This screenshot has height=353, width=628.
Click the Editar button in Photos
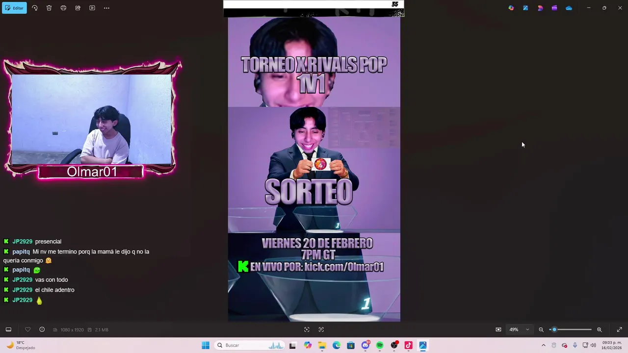[x=14, y=8]
